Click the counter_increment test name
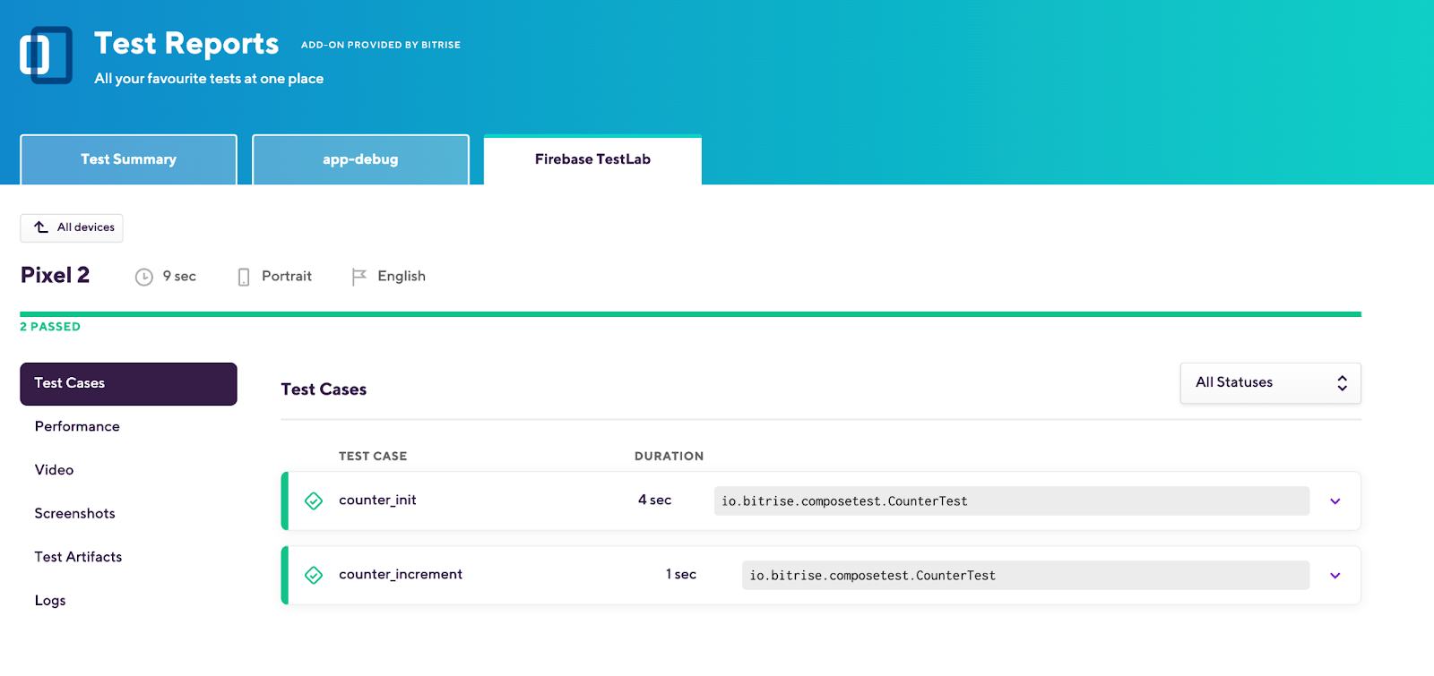1434x676 pixels. (x=401, y=575)
